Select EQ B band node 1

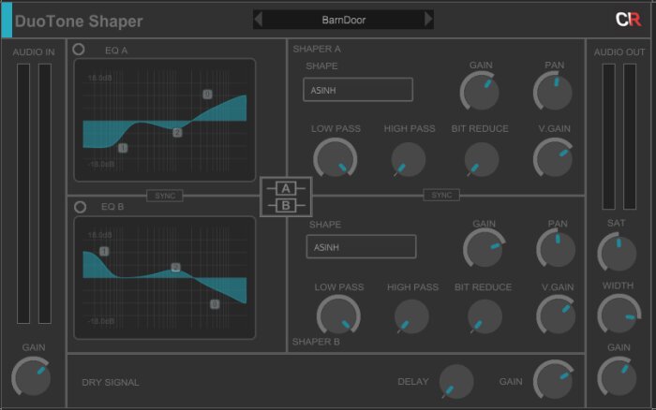[104, 251]
